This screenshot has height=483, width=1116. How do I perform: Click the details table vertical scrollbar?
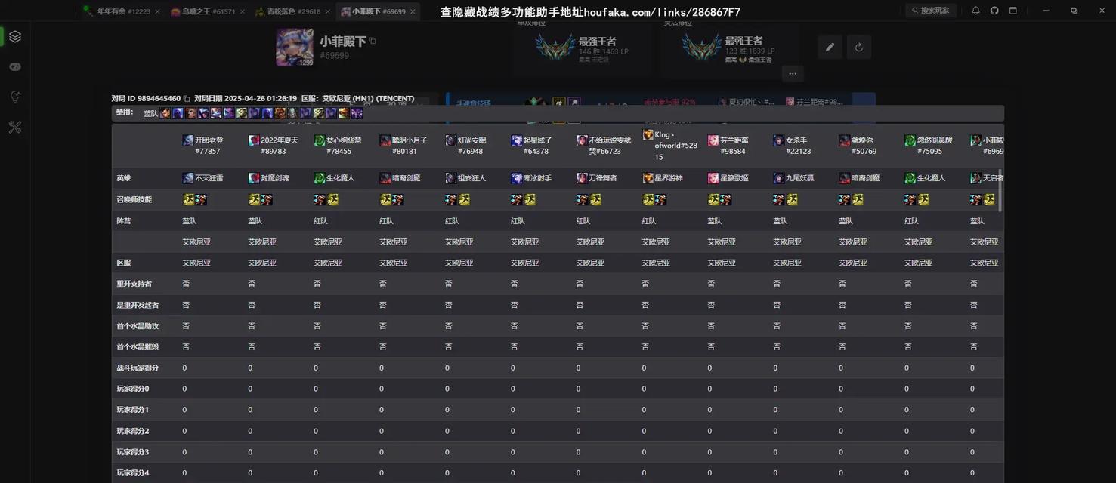1000,189
